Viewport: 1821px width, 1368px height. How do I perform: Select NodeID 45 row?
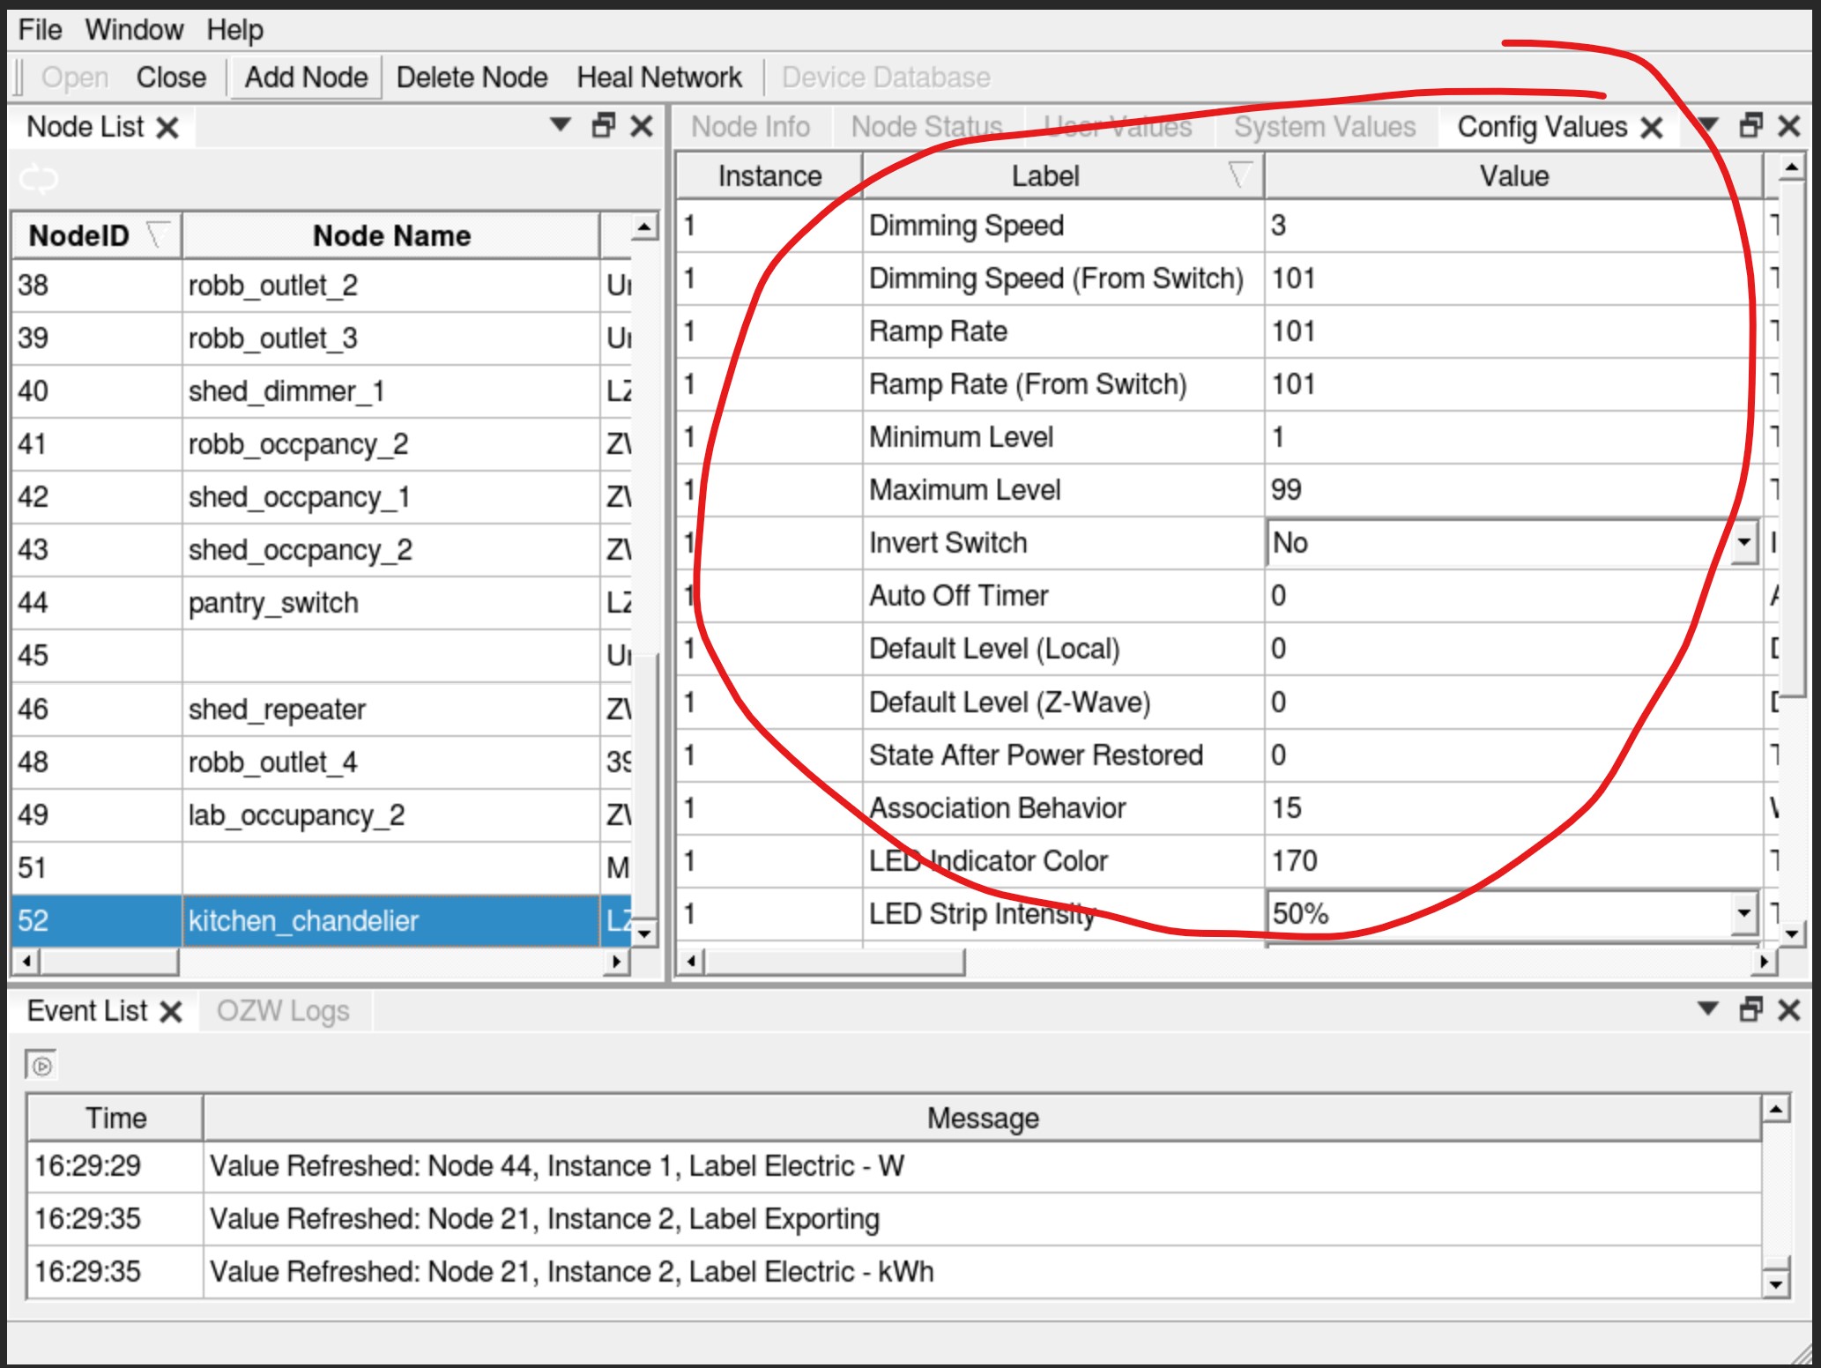[x=322, y=656]
